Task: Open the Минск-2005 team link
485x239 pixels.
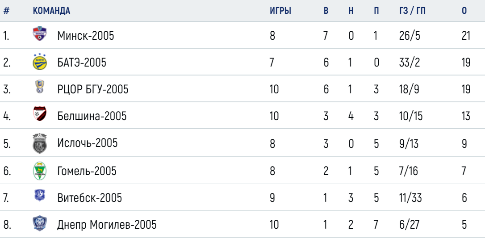Action: click(86, 36)
